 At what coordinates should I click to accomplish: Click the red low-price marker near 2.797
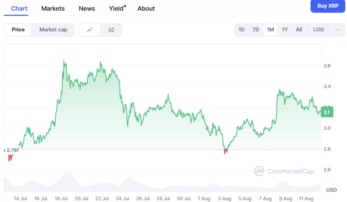[10, 158]
